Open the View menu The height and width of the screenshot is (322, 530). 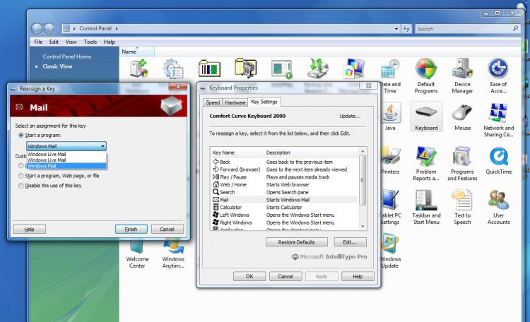click(71, 42)
